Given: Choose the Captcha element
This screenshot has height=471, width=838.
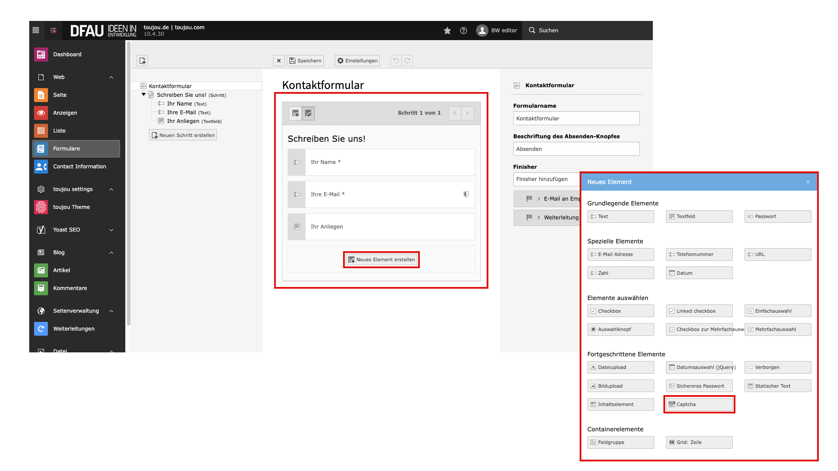Looking at the screenshot, I should click(x=699, y=404).
